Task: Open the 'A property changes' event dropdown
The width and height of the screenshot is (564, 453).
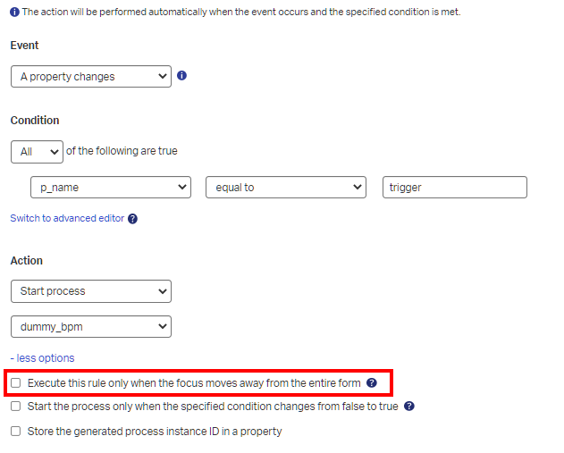Action: [90, 77]
